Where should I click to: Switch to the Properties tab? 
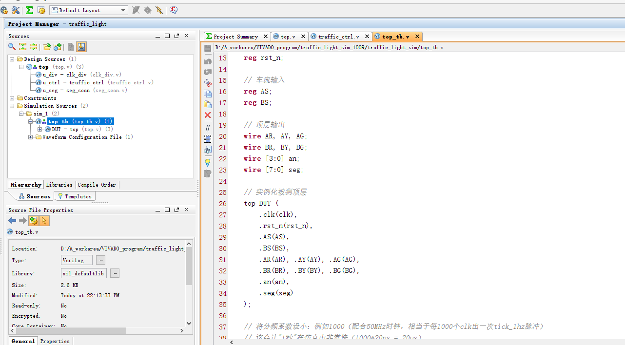click(x=55, y=341)
